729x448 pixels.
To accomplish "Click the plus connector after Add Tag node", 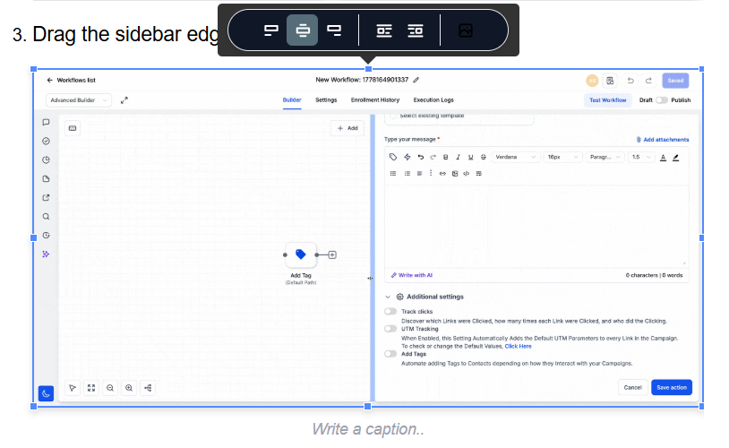I will 332,255.
